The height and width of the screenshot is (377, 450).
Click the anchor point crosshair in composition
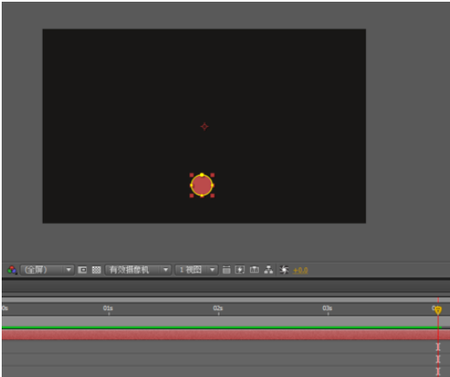204,126
